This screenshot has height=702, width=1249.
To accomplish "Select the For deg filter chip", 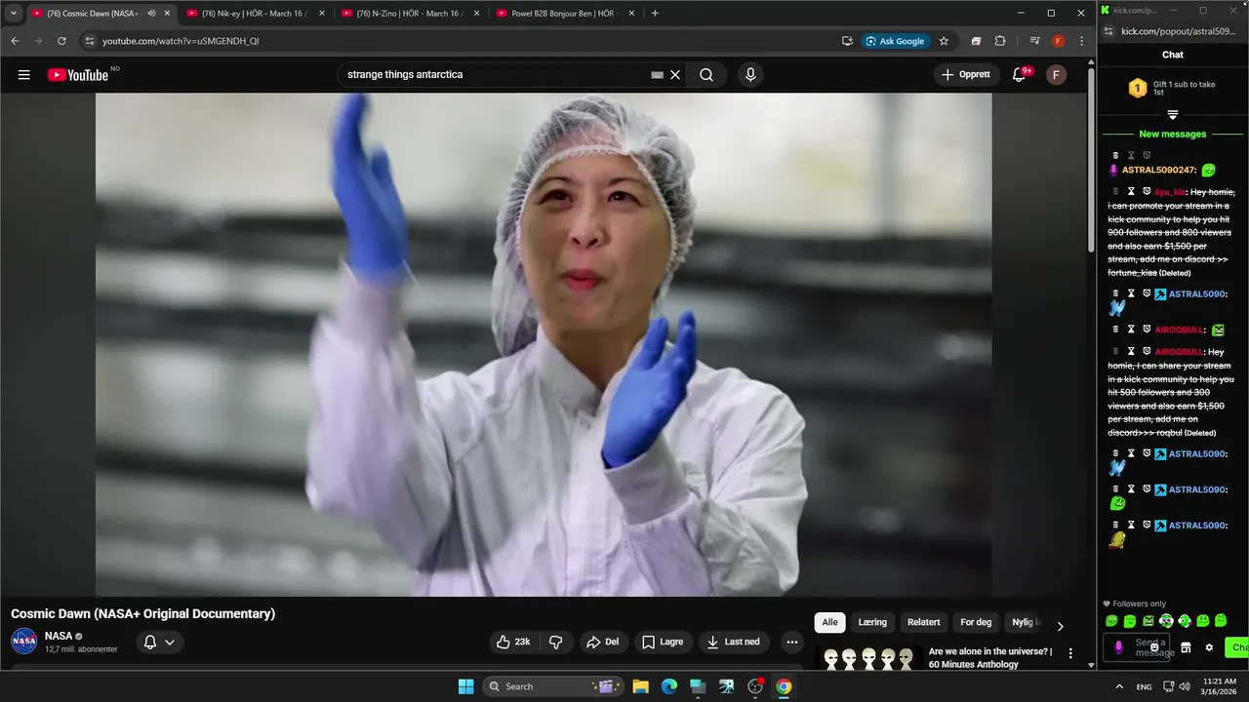I will [976, 622].
